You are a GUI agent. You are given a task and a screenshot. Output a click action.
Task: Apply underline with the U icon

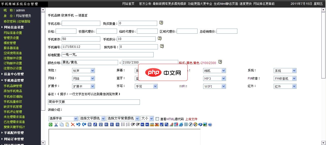tap(101, 125)
